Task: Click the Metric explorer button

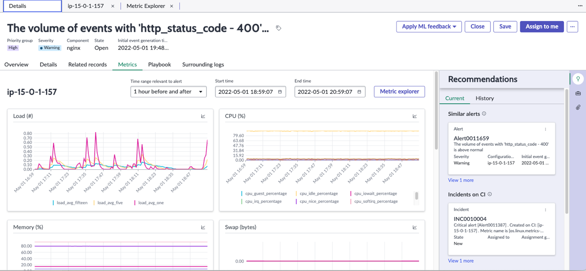Action: point(400,92)
